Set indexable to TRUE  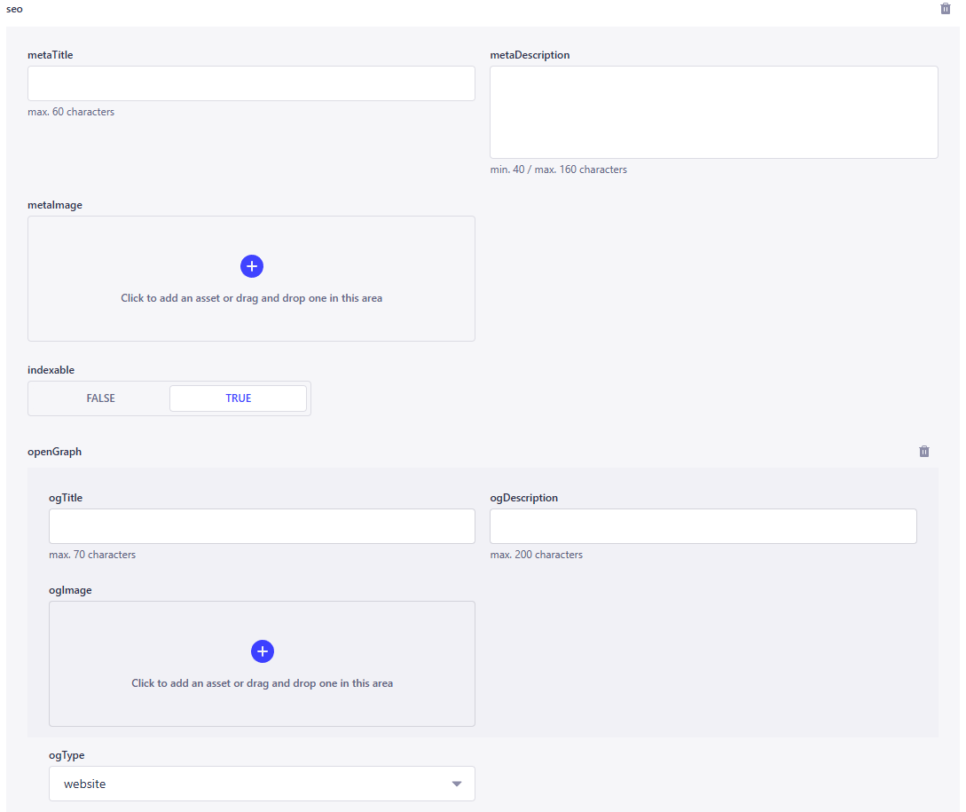tap(238, 398)
